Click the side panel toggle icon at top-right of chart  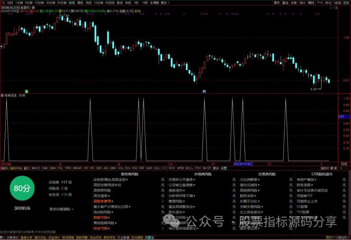pyautogui.click(x=335, y=7)
